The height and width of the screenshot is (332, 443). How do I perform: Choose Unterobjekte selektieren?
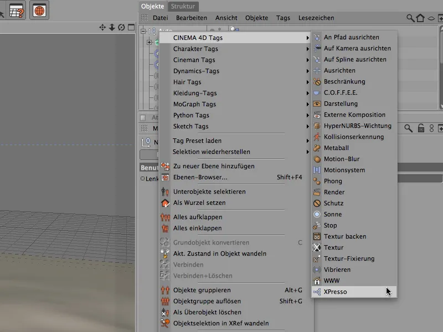235,191
